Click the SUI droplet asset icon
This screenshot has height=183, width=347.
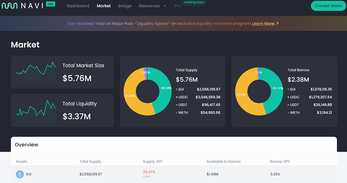pos(20,174)
